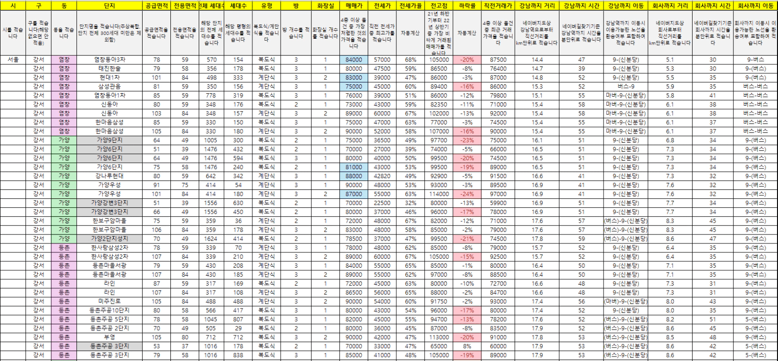Select the 51 회사까지 시간 cell in 등촌주공 5단지 row

(x=713, y=318)
